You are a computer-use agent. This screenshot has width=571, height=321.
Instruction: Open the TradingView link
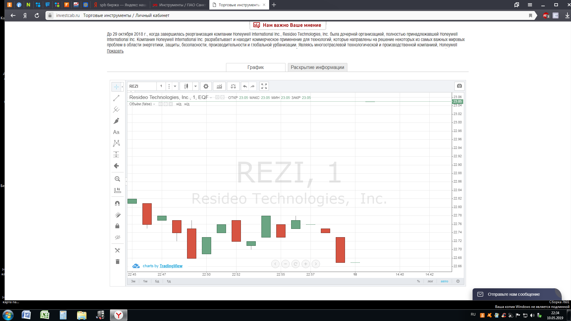(x=171, y=266)
